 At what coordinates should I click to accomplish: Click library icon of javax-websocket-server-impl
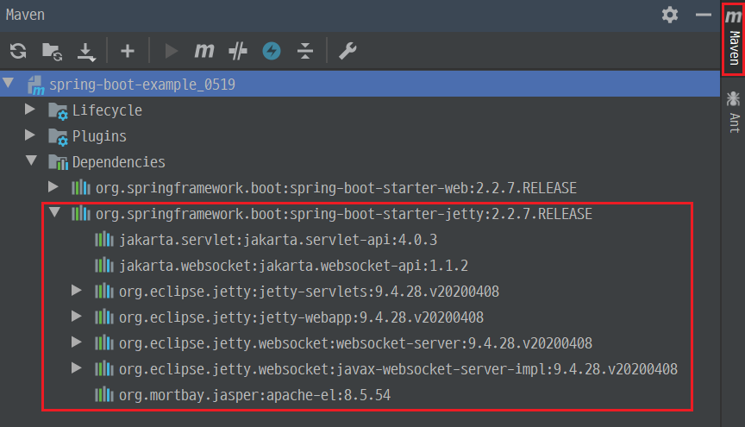point(104,369)
